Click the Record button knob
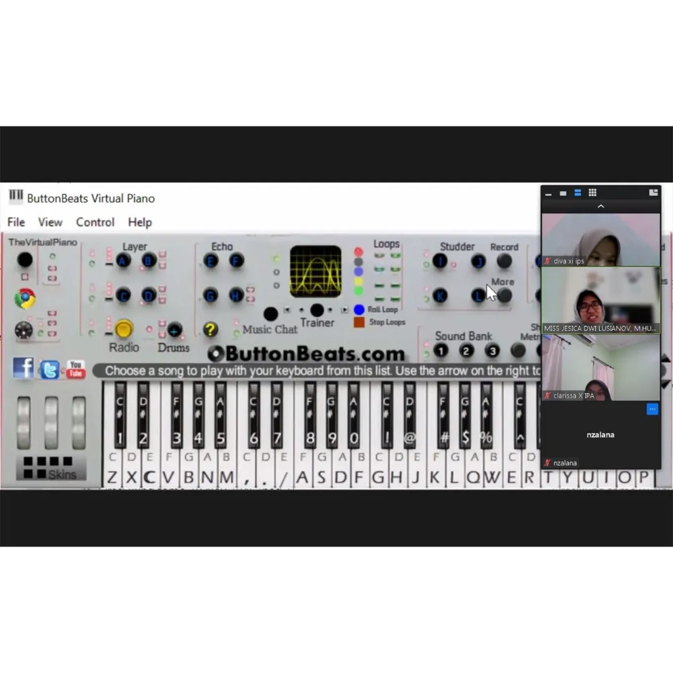The width and height of the screenshot is (673, 673). 504,261
